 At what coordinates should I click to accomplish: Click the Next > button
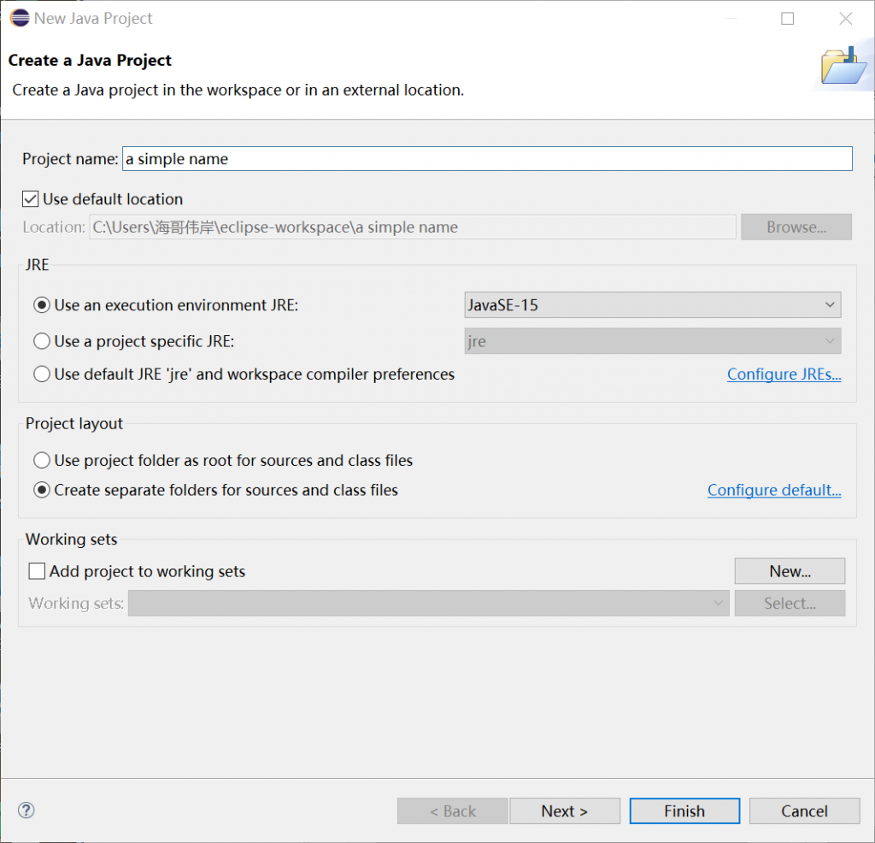tap(565, 811)
